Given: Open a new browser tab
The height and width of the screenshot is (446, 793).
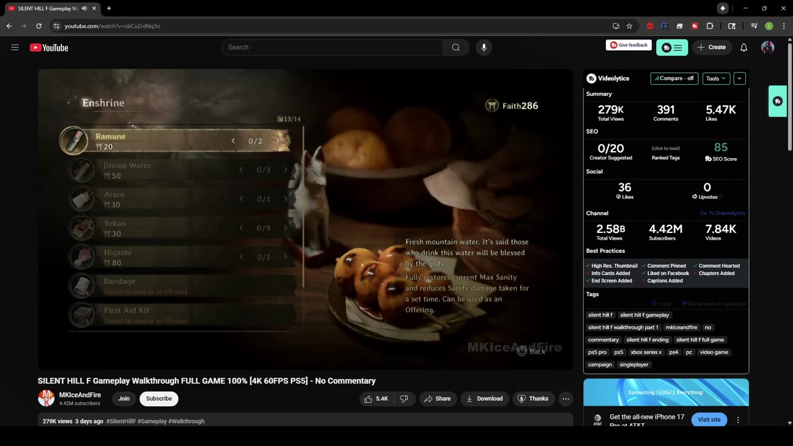Looking at the screenshot, I should pyautogui.click(x=109, y=9).
